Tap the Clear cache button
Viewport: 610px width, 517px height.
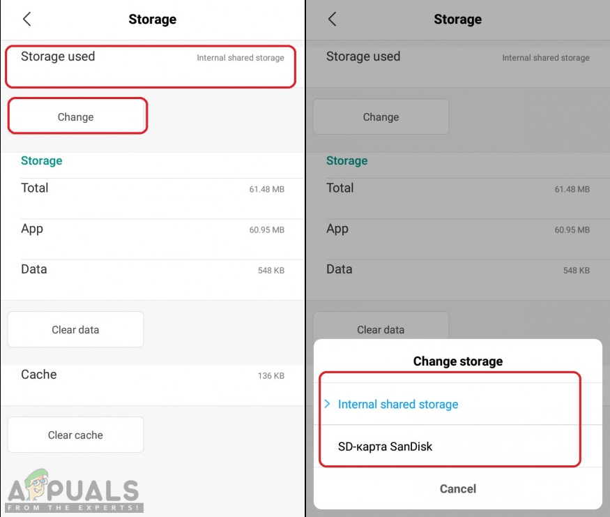click(75, 435)
